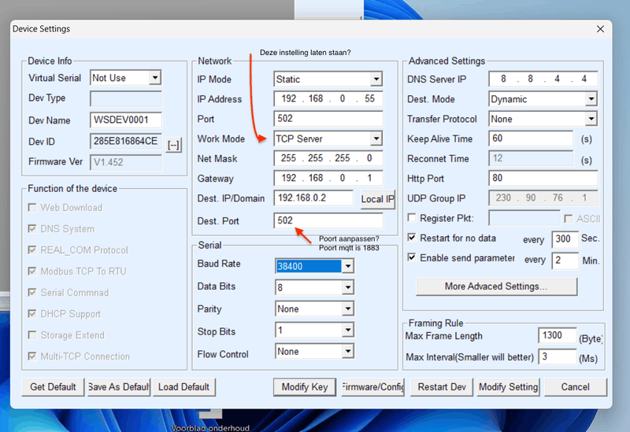Toggle the DNS System checkbox
This screenshot has height=432, width=630.
point(32,229)
